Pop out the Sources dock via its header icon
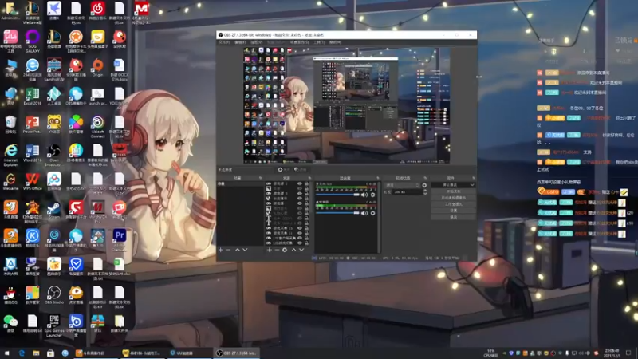Image resolution: width=638 pixels, height=359 pixels. point(309,178)
